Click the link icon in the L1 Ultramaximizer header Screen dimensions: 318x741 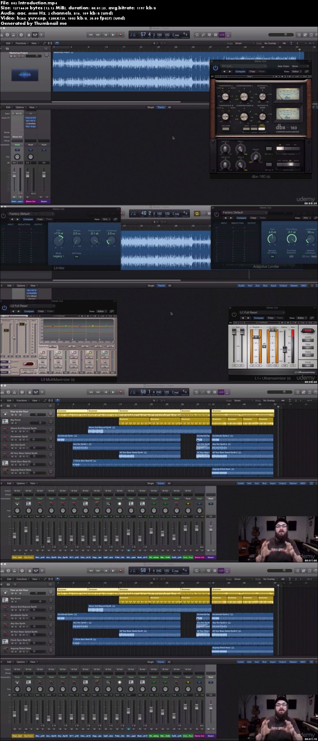(312, 318)
